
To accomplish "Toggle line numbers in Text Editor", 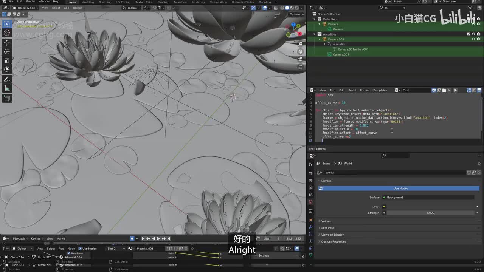I will tap(469, 90).
